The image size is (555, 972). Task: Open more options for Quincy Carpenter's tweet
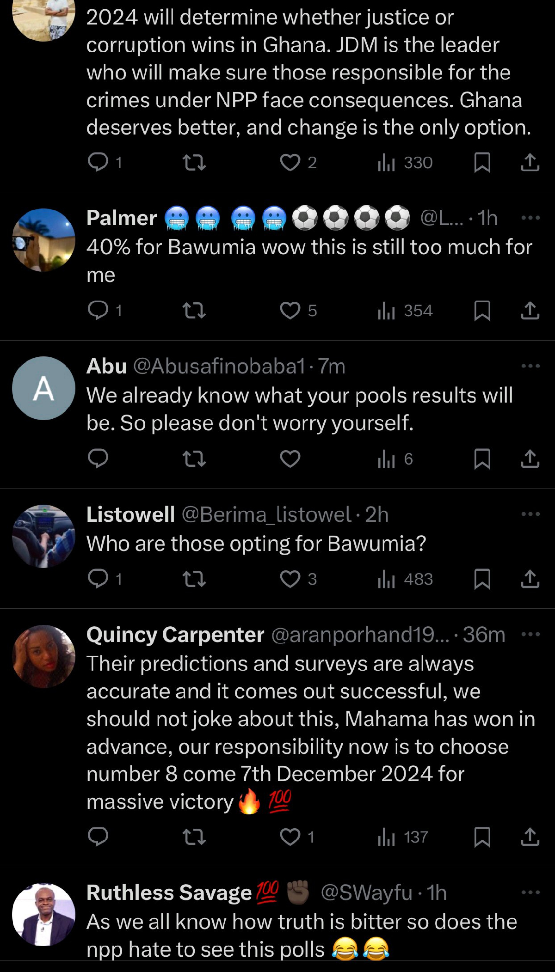pos(530,635)
